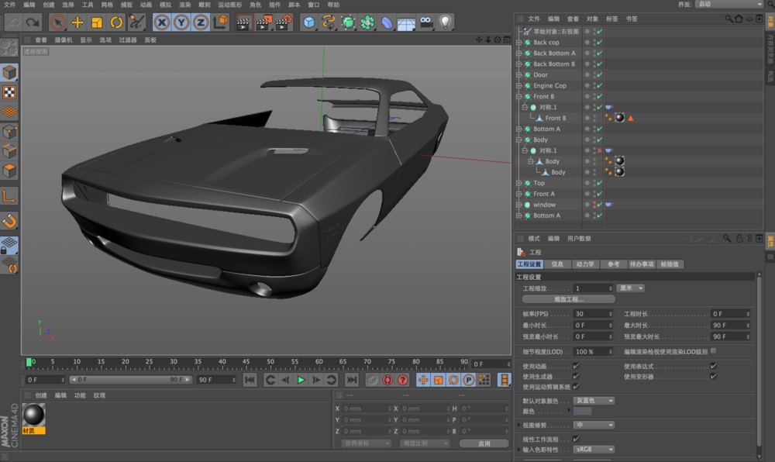This screenshot has width=775, height=462.
Task: Click the Light bulb icon
Action: point(445,22)
